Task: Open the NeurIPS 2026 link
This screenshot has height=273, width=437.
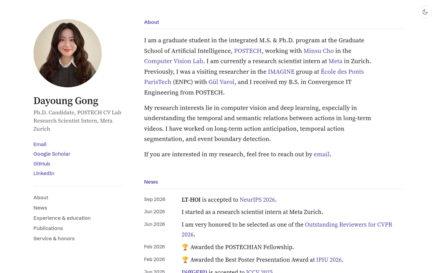Action: [257, 200]
